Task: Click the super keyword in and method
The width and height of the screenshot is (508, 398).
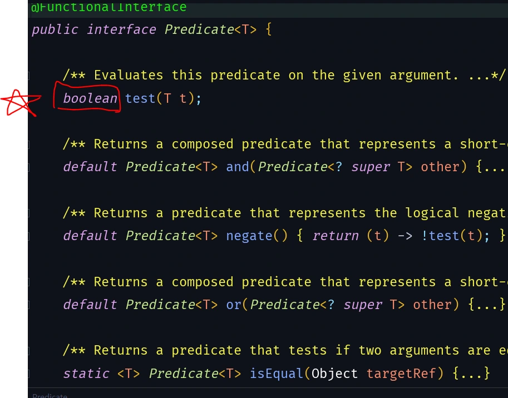Action: click(371, 167)
